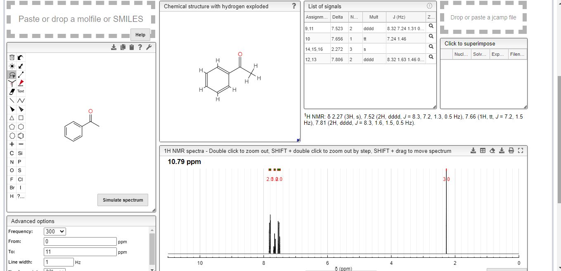The image size is (561, 271).
Task: Click the Simulate spectrum button
Action: pos(123,200)
